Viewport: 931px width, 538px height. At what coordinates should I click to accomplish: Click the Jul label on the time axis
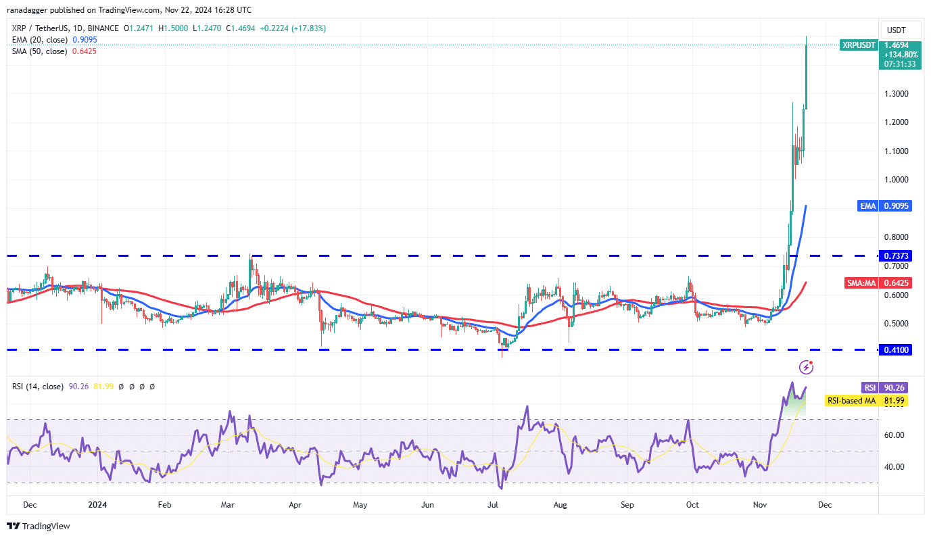pos(494,505)
